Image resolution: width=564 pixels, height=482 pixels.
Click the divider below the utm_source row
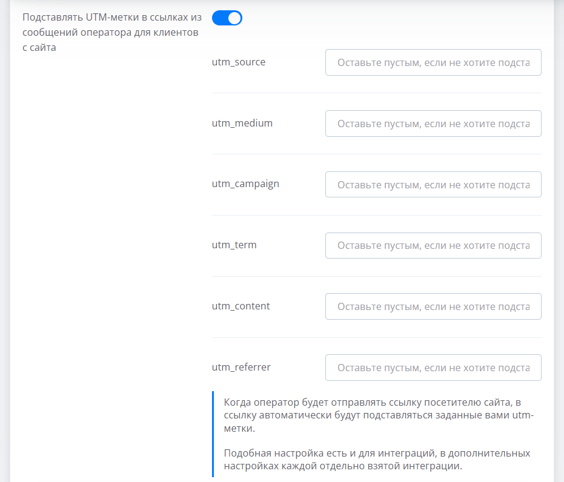pos(376,93)
